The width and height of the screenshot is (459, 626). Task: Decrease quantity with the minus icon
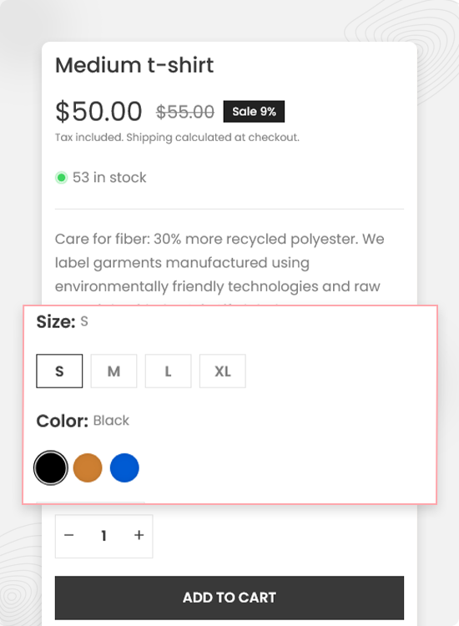coord(69,535)
